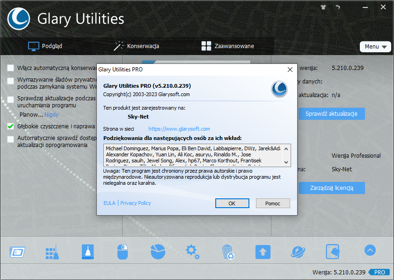The image size is (394, 280).
Task: Click the progress bar behind the dialog
Action: pyautogui.click(x=196, y=62)
